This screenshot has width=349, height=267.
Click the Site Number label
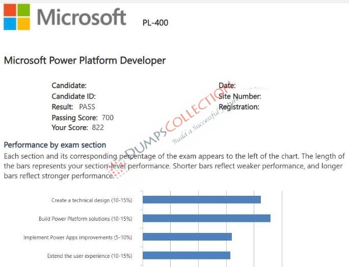point(240,97)
